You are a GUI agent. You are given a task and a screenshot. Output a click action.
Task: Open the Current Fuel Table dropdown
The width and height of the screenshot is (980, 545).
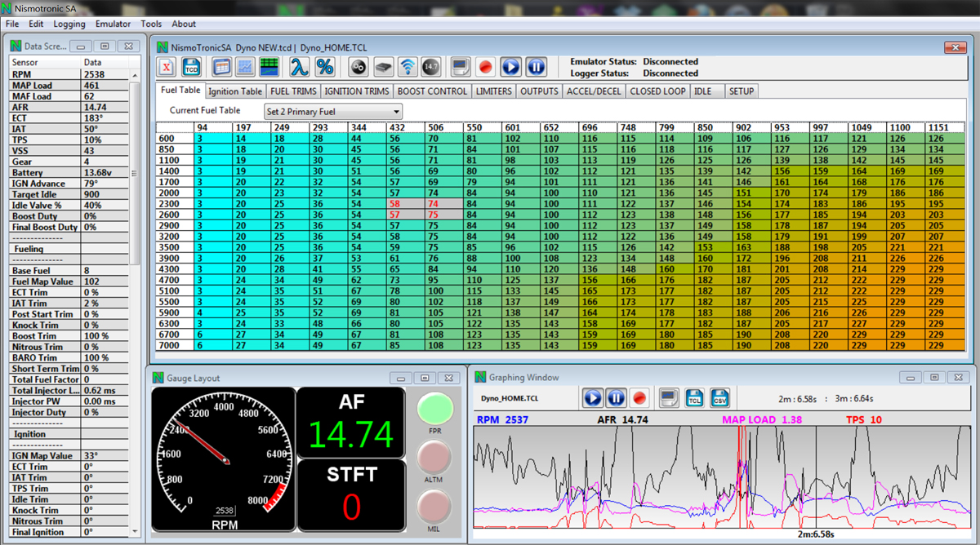tap(332, 111)
